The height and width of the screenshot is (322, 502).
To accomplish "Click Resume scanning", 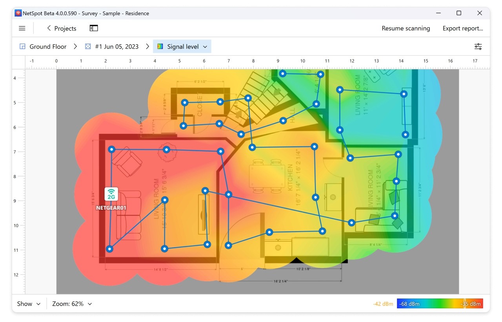I will tap(406, 28).
